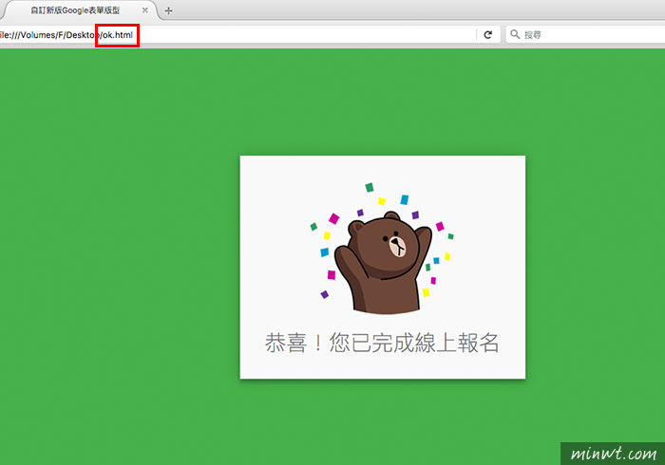Click the reload page icon
665x465 pixels.
pos(488,35)
